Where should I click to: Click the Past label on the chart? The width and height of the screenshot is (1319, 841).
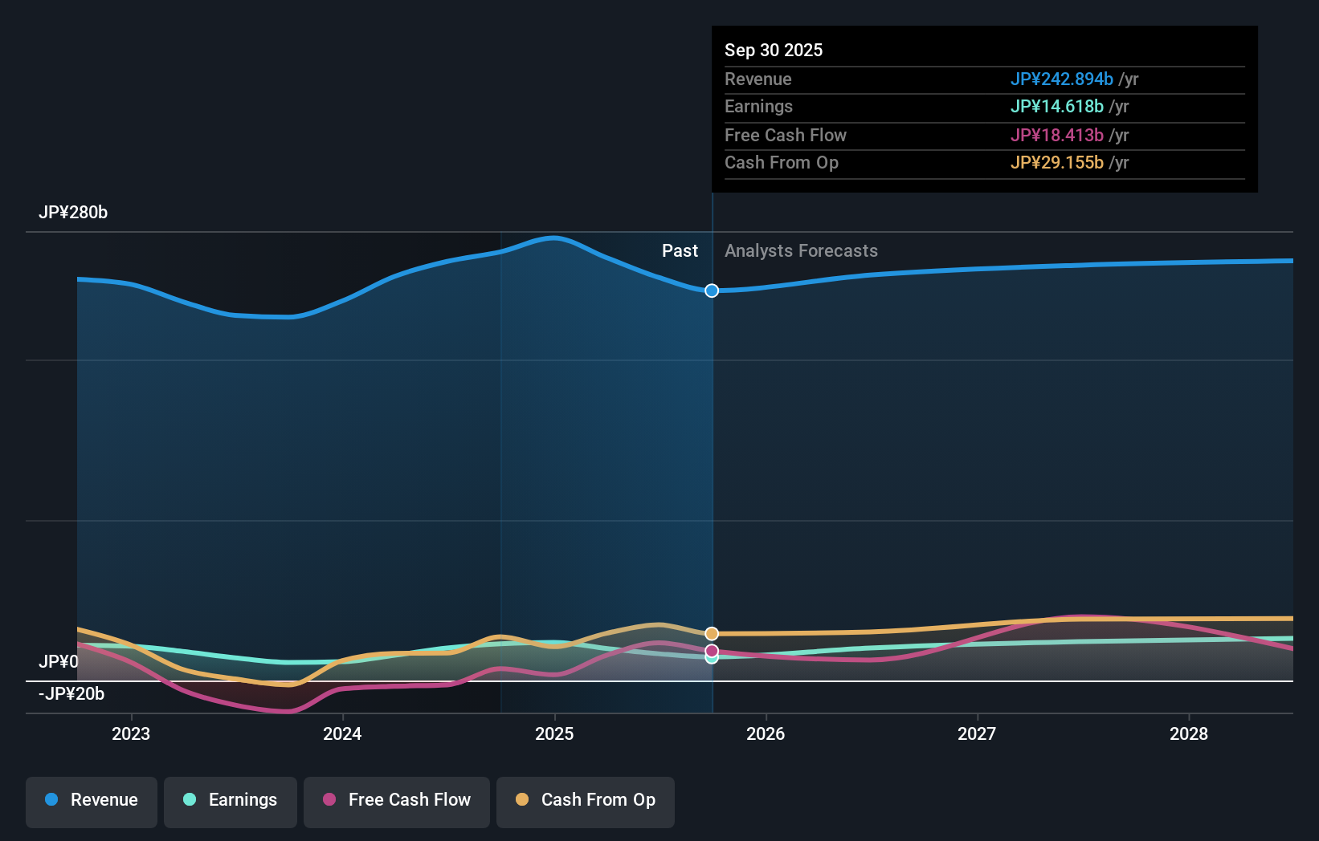coord(680,250)
